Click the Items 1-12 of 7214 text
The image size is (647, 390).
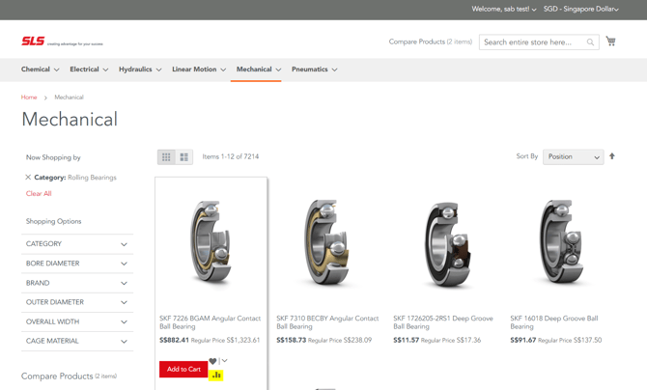click(231, 156)
